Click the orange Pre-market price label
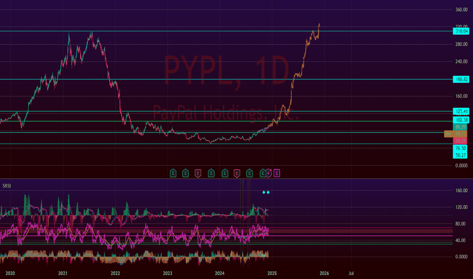Screen dimensions: 473x279 click(x=456, y=133)
